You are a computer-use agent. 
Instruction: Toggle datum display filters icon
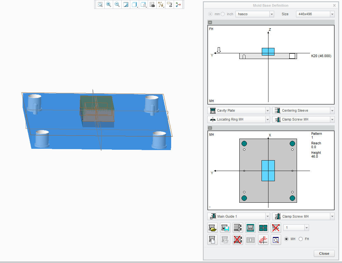coord(161,4)
